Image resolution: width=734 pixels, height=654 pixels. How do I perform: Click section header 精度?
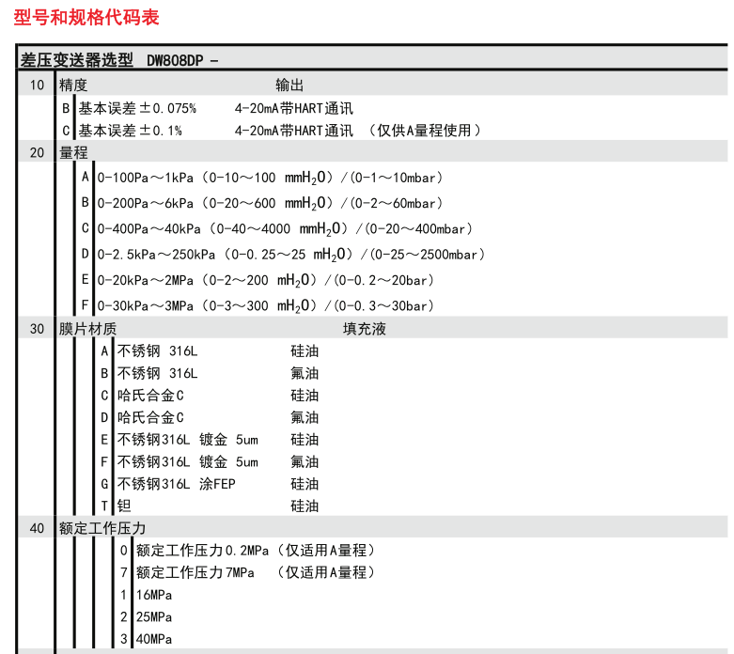73,86
